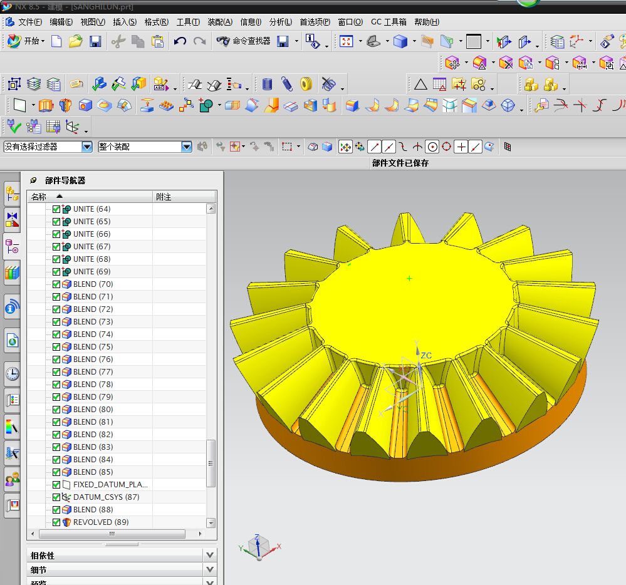
Task: Toggle checkbox for BLEND (75)
Action: (56, 347)
